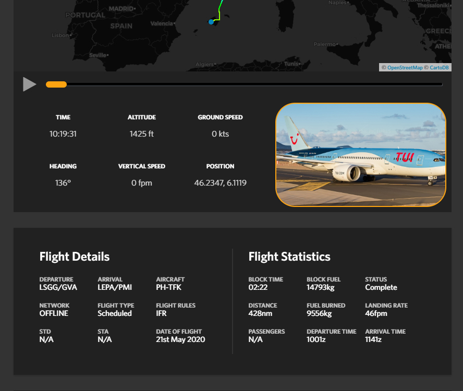Click the green flight path line on map
Image resolution: width=463 pixels, height=391 pixels.
click(219, 13)
